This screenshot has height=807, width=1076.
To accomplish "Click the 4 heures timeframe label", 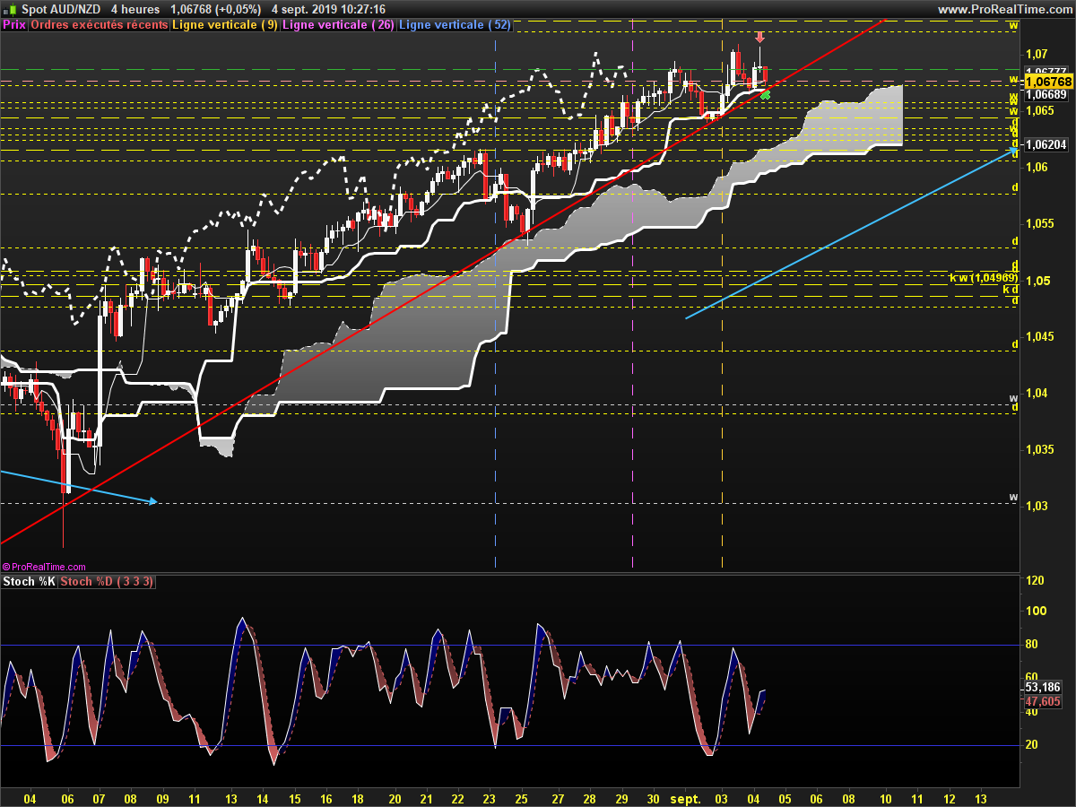I will pos(135,9).
